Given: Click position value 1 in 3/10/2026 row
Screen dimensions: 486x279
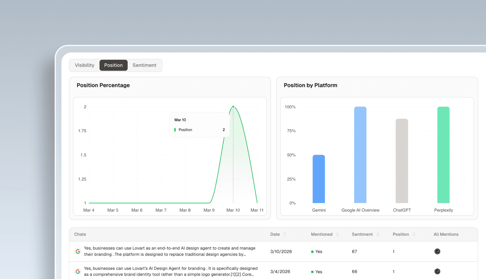Looking at the screenshot, I should (x=394, y=252).
